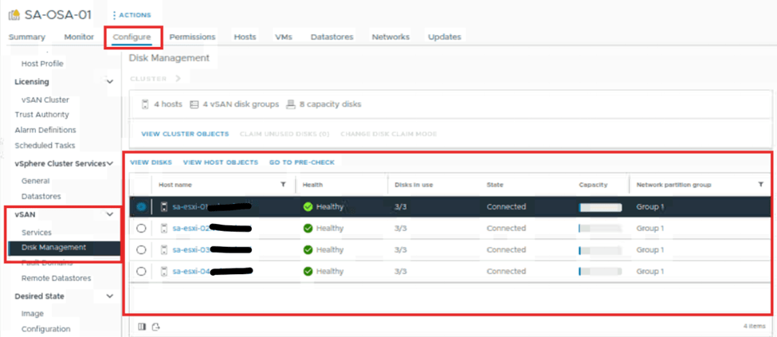This screenshot has width=777, height=337.
Task: Click the column chooser icon below the table
Action: (142, 326)
